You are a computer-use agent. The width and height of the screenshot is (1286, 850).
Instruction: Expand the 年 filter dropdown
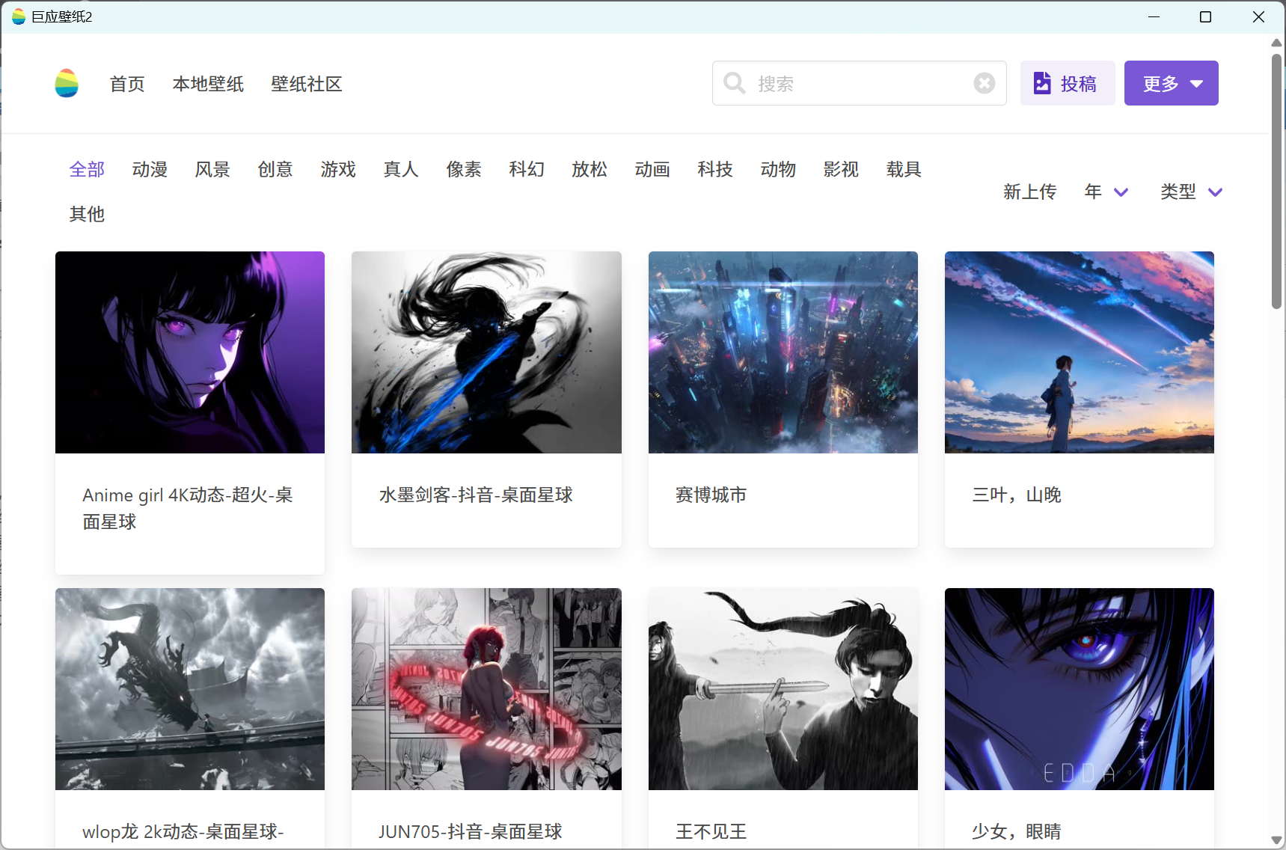tap(1106, 192)
